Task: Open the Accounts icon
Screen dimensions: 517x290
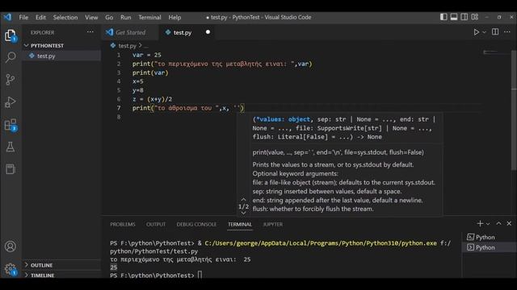Action: click(11, 246)
